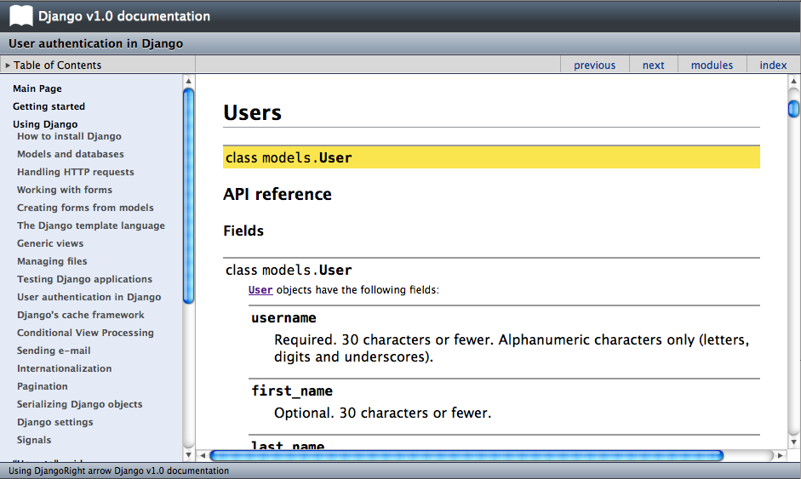Go to the previous documentation page

[x=594, y=66]
